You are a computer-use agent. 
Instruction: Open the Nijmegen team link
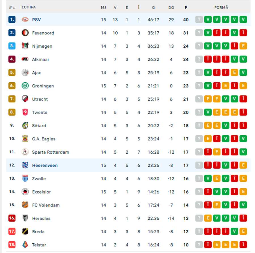pos(42,46)
